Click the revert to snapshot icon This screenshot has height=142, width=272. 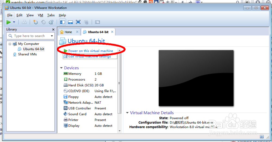43,22
